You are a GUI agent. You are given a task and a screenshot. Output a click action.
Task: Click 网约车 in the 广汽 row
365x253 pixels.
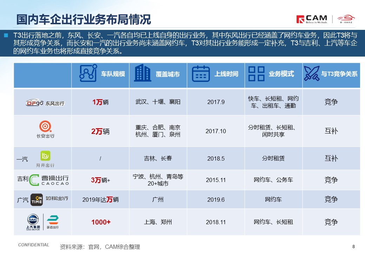click(273, 200)
